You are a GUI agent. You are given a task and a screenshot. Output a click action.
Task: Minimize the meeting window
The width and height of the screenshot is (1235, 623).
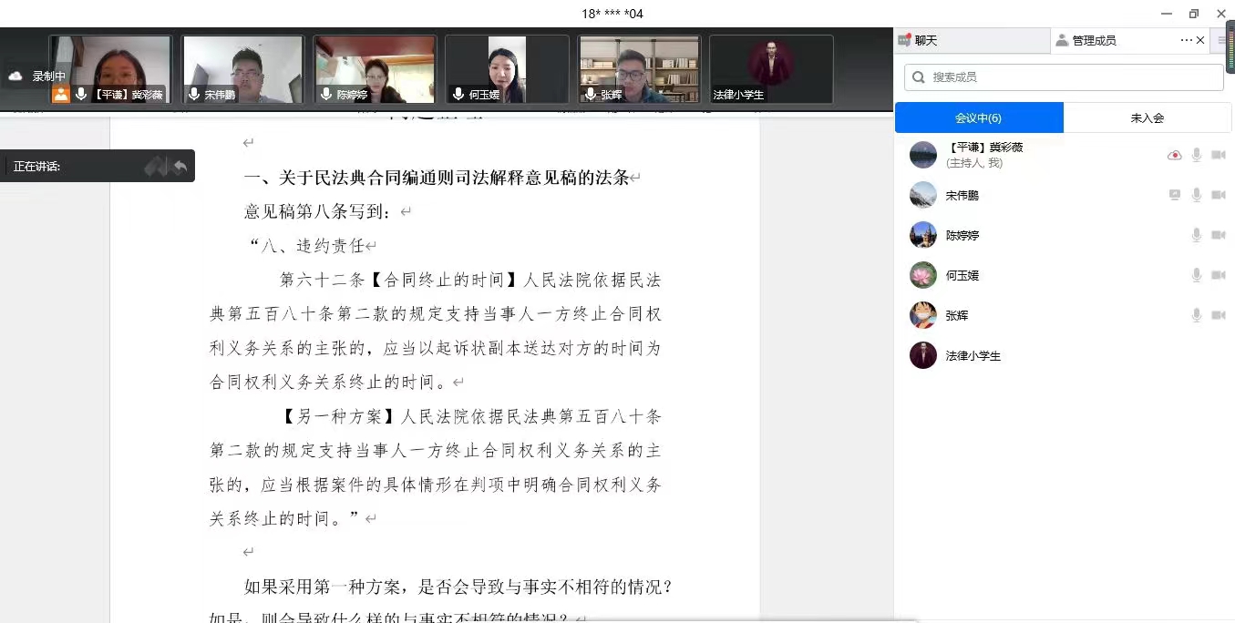point(1167,13)
